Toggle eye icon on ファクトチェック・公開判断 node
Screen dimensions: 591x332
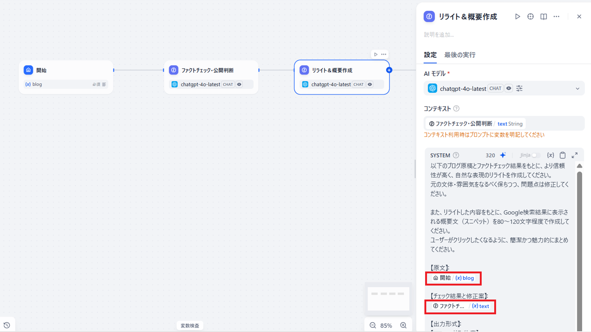click(x=239, y=84)
